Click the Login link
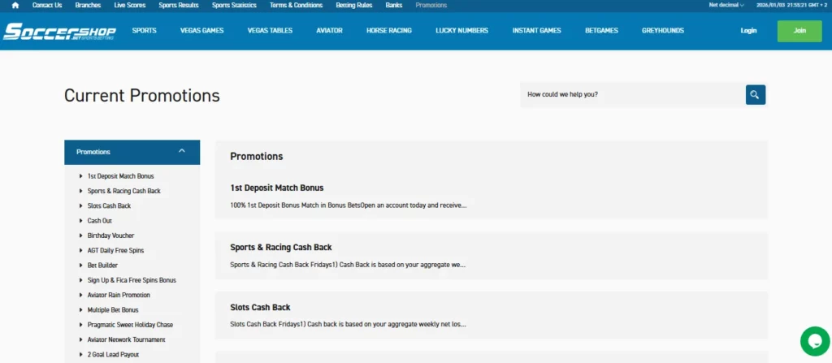Screen dimensions: 832x363 point(748,31)
